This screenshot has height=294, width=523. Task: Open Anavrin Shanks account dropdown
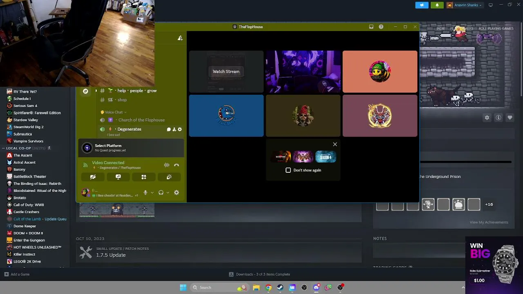tap(465, 5)
